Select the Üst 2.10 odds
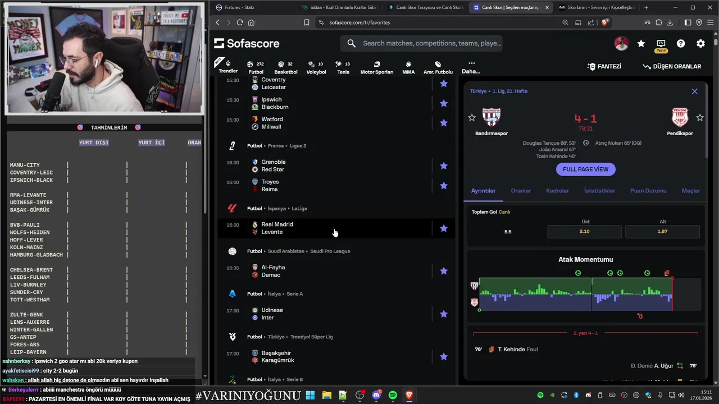Image resolution: width=719 pixels, height=404 pixels. pos(585,231)
